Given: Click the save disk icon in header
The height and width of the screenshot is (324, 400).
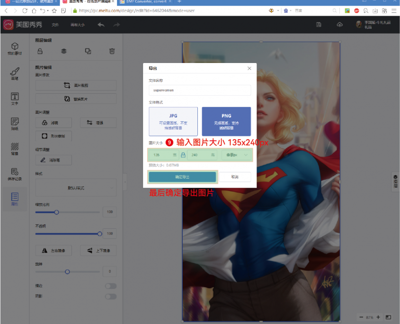Looking at the screenshot, I should click(x=319, y=25).
